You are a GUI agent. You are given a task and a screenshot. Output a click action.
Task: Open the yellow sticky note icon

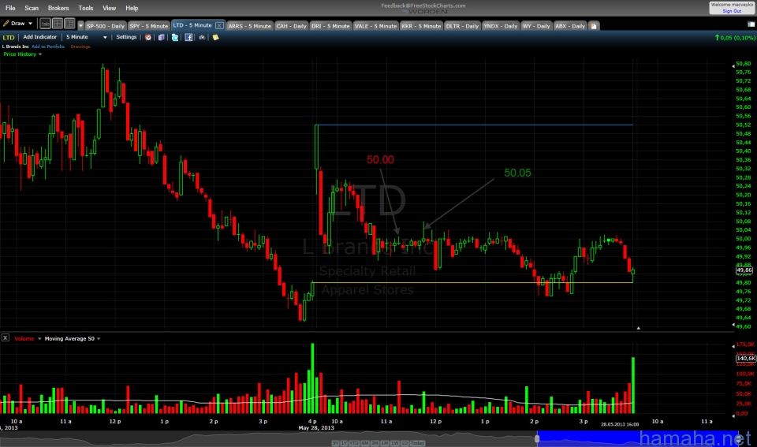215,37
